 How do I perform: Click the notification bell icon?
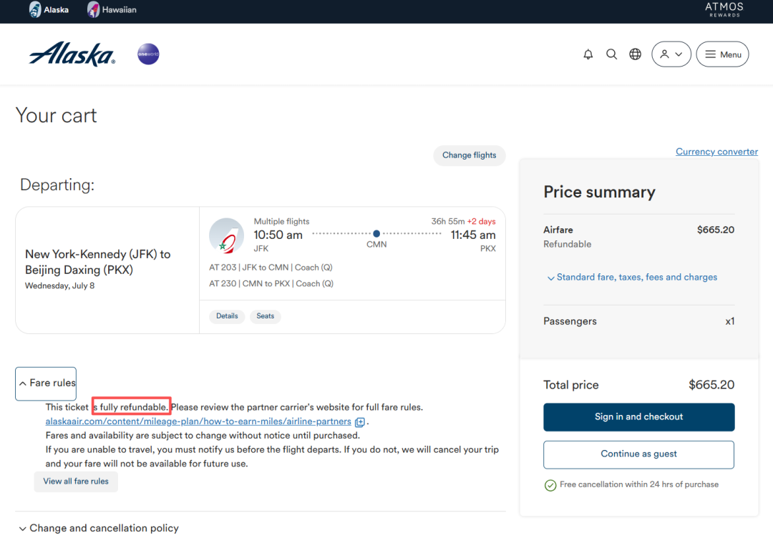pos(588,54)
